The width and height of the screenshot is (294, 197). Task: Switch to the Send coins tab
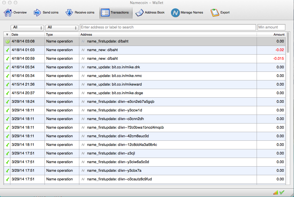pos(46,13)
